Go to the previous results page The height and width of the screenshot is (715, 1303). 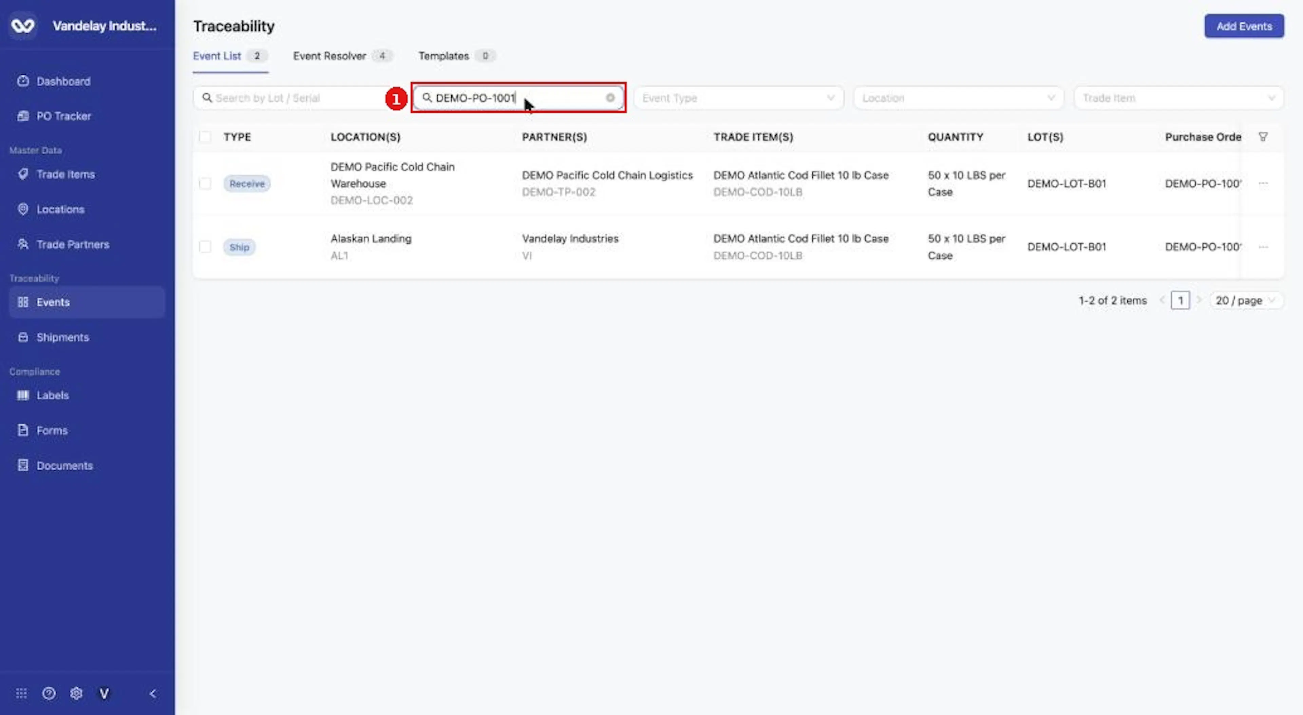coord(1162,300)
